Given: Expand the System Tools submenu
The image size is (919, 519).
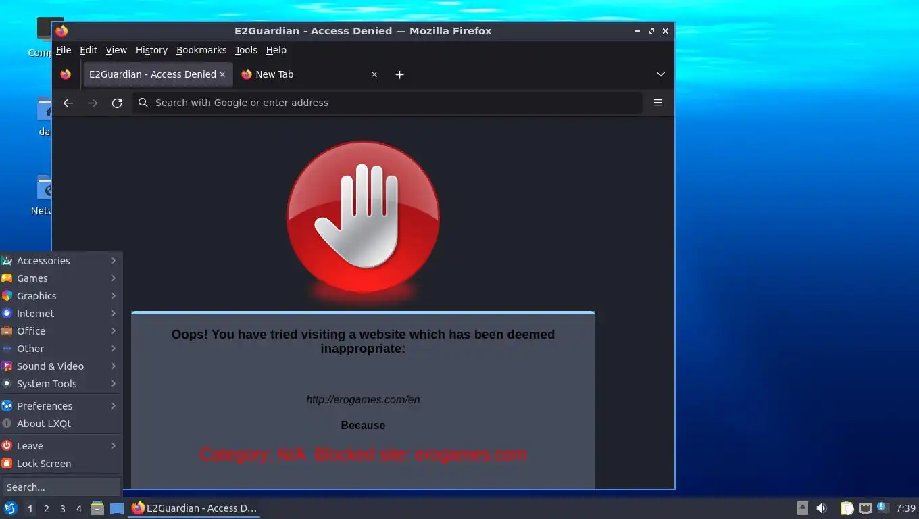Looking at the screenshot, I should coord(61,384).
